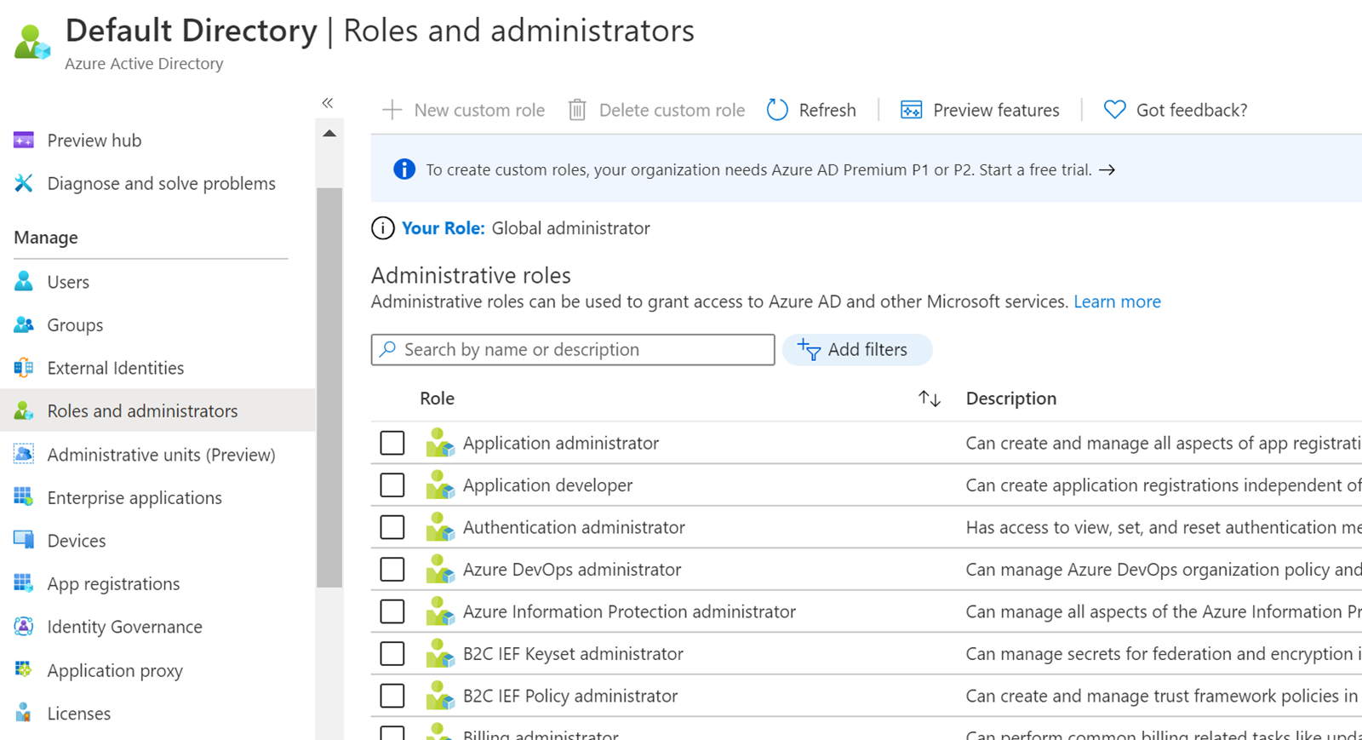Open the Authentication administrator role name
This screenshot has width=1362, height=740.
[574, 527]
